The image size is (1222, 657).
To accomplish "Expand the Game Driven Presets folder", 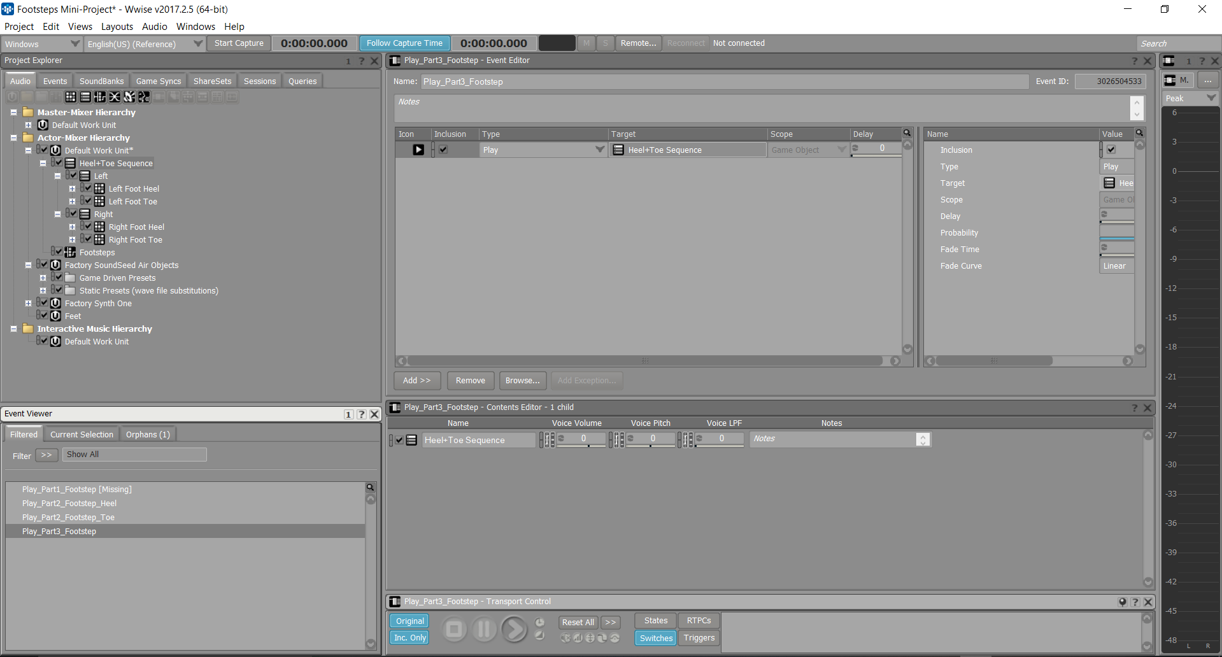I will [x=43, y=278].
